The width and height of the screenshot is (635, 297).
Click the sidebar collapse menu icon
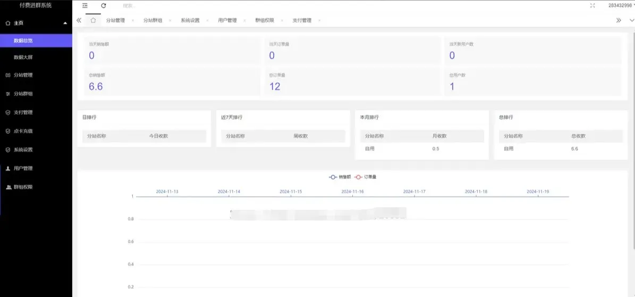(x=85, y=5)
